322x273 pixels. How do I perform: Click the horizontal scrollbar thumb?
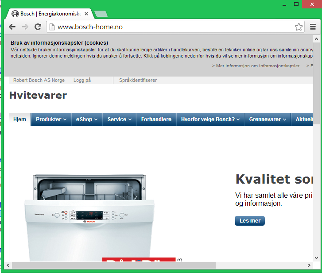click(x=114, y=265)
